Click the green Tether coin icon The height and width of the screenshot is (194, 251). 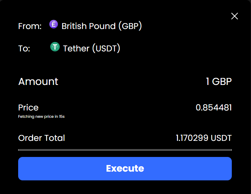pyautogui.click(x=55, y=47)
